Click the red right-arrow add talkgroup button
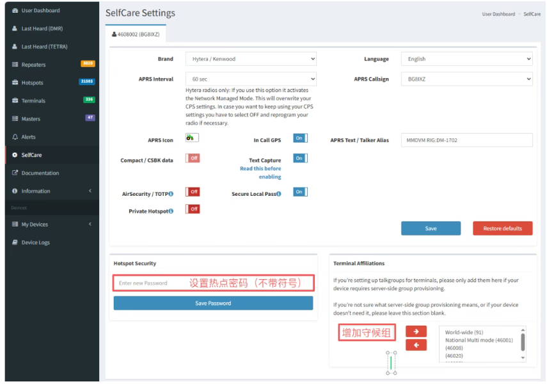The height and width of the screenshot is (384, 547). click(x=416, y=331)
